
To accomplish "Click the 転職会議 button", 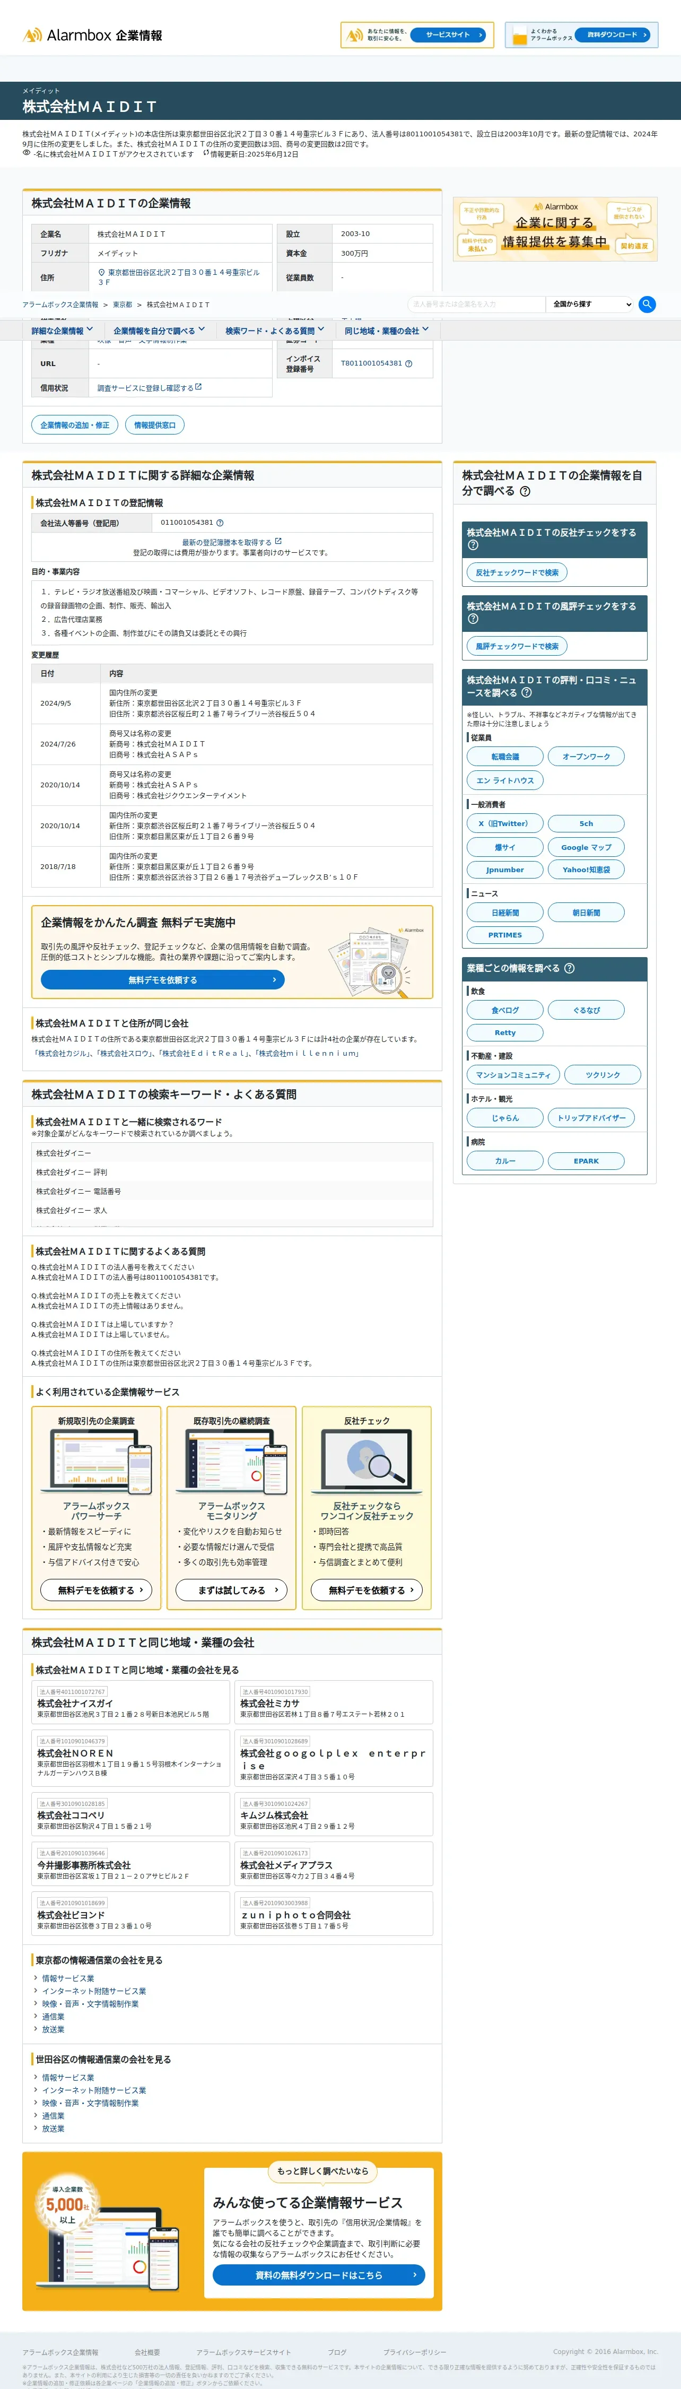I will tap(505, 757).
